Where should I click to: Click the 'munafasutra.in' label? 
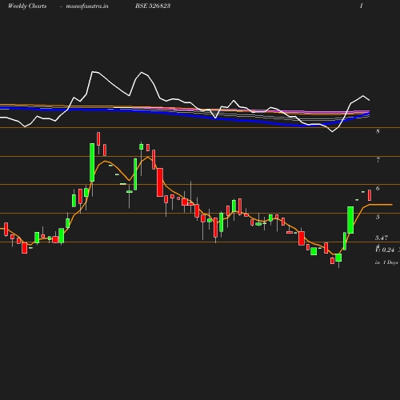[87, 6]
